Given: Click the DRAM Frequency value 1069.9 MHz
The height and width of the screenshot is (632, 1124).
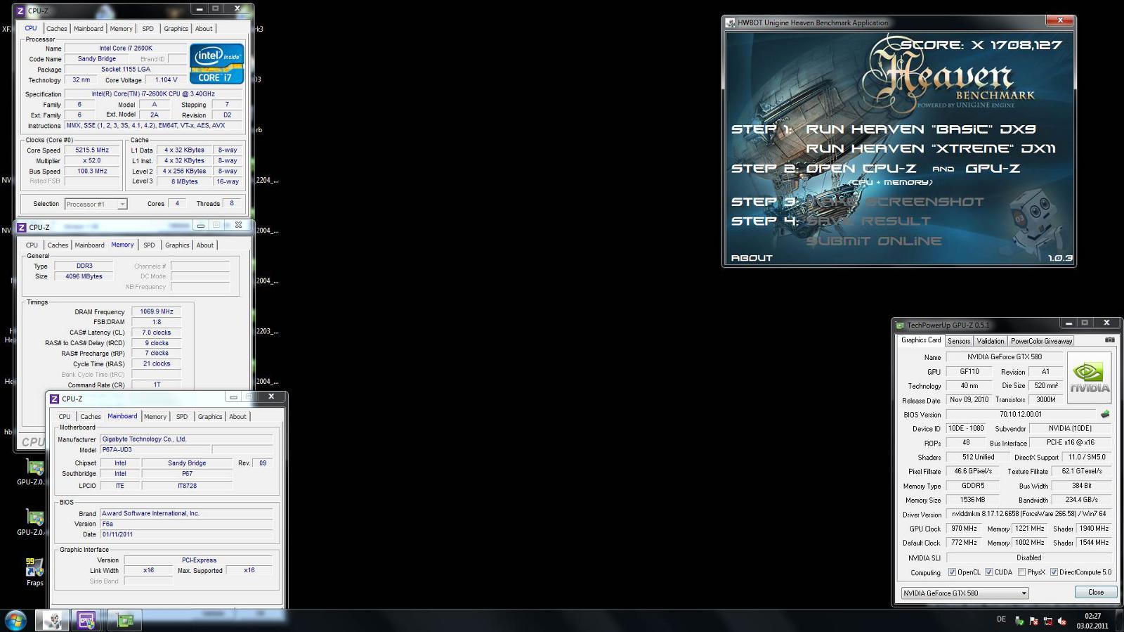Looking at the screenshot, I should [156, 311].
